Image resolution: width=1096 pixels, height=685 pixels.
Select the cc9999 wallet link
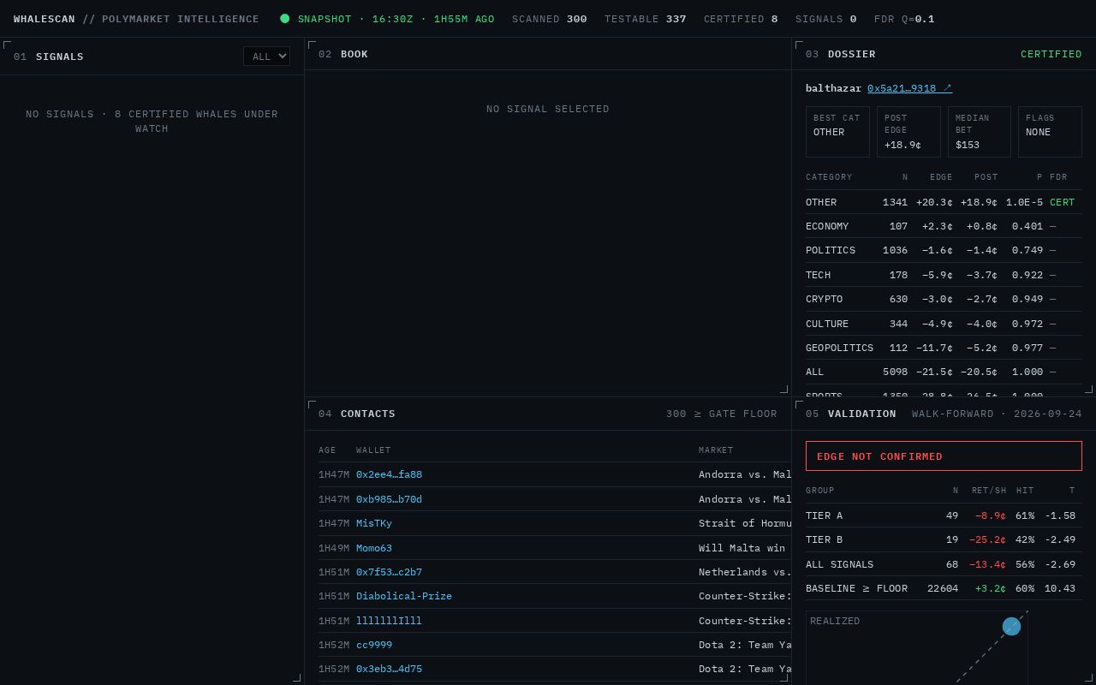[374, 645]
